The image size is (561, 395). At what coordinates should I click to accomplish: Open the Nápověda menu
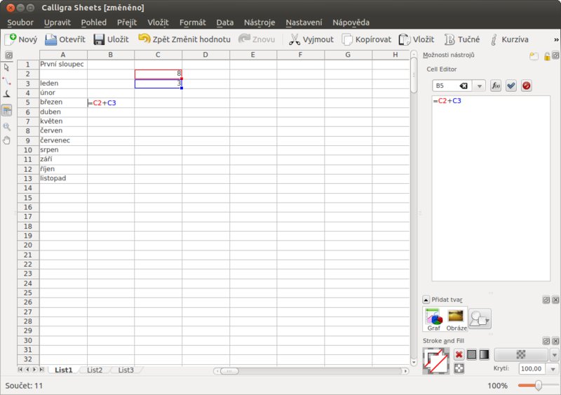click(351, 22)
